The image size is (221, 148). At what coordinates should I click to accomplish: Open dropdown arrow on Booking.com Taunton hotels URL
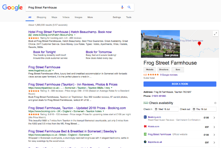coord(103,111)
